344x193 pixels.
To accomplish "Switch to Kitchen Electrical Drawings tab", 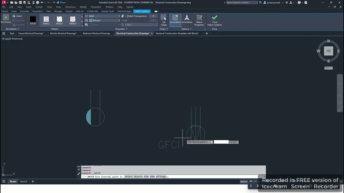I will [x=63, y=34].
